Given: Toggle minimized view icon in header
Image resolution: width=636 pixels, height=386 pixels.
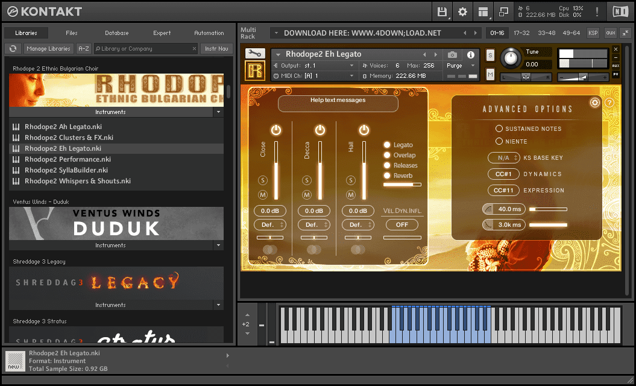Looking at the screenshot, I should tap(503, 12).
